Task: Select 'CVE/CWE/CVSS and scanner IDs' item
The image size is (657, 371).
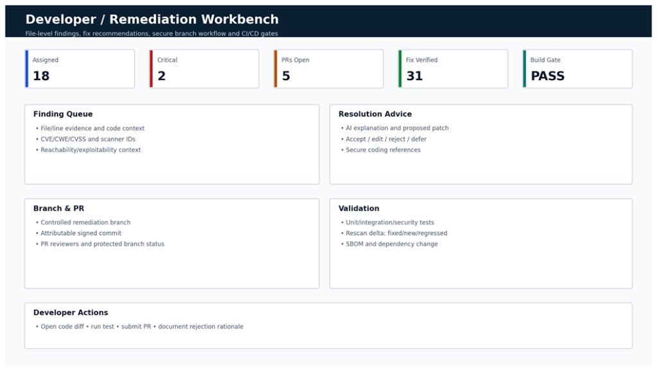Action: [x=87, y=139]
